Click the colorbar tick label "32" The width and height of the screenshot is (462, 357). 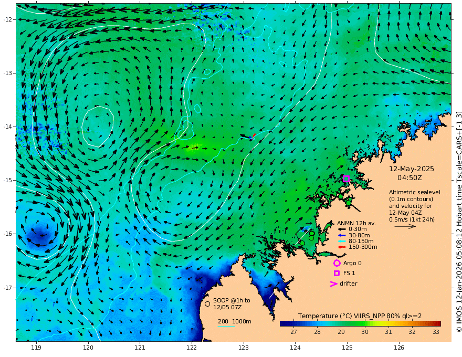[412, 332]
